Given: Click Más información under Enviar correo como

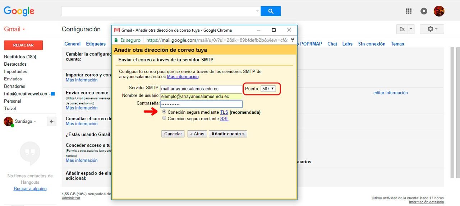Looking at the screenshot, I should [x=82, y=108].
